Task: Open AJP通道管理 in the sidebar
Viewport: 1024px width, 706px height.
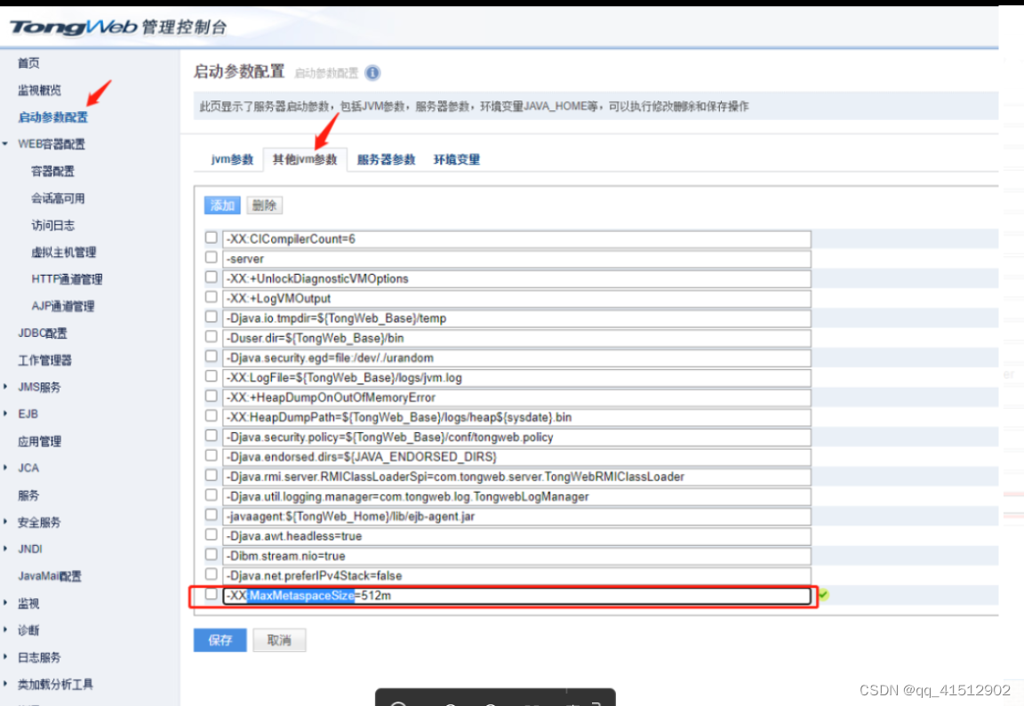Action: pos(63,306)
